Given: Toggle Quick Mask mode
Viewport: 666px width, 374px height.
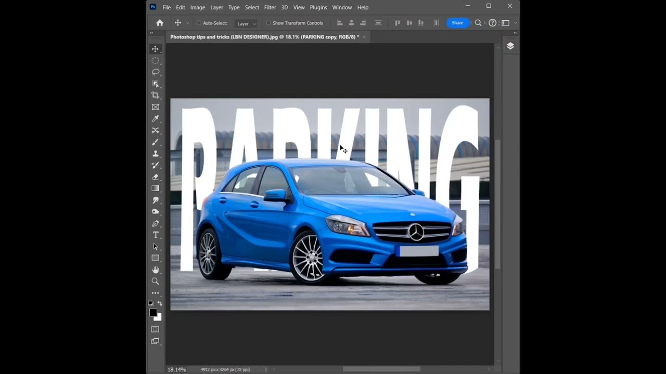Looking at the screenshot, I should coord(155,329).
